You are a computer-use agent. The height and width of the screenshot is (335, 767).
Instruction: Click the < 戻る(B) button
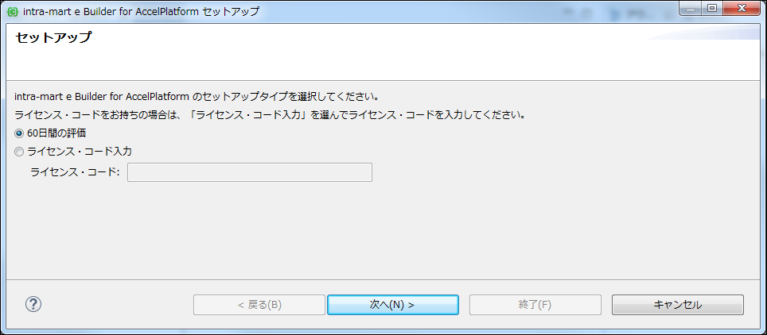(x=259, y=305)
